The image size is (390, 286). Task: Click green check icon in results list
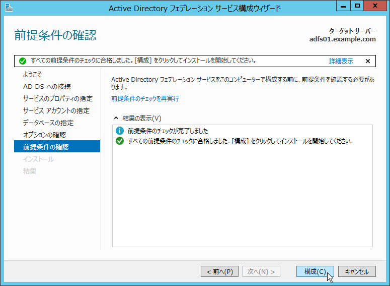tap(120, 141)
